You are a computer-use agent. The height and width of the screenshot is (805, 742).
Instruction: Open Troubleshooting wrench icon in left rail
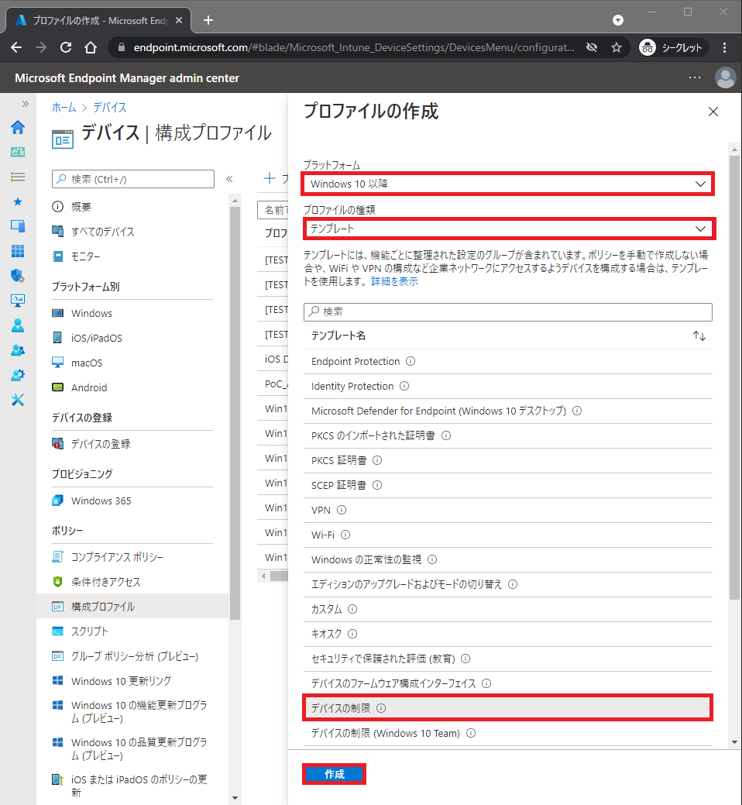coord(18,400)
